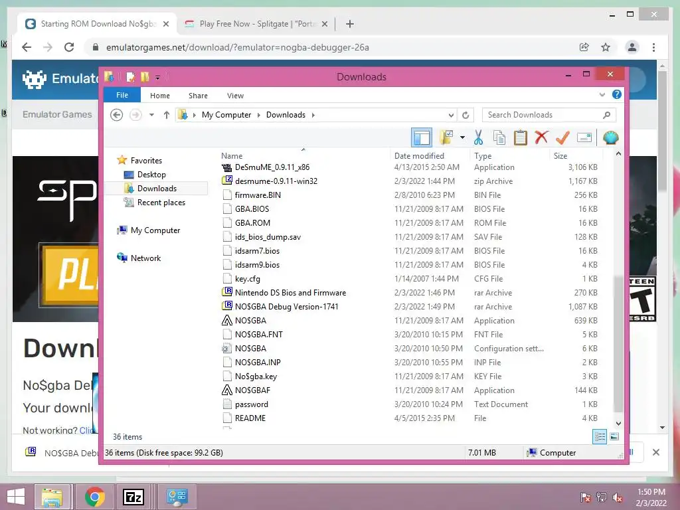Click the Explorer quick access toolbar dropdown arrow
This screenshot has height=510, width=680.
[x=158, y=78]
